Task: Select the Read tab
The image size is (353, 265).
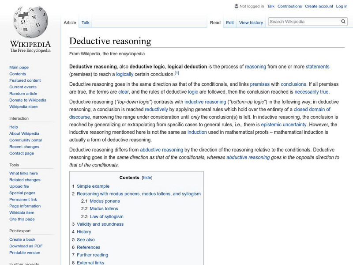Action: [215, 23]
